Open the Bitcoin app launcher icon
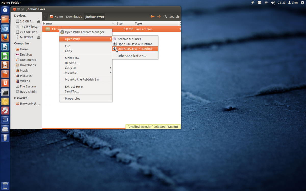This screenshot has width=306, height=191. [5, 102]
